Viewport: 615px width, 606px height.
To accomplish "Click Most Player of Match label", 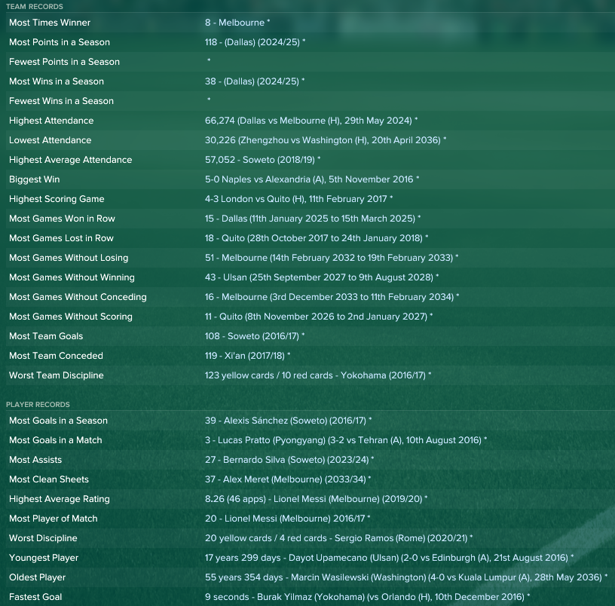I will [53, 519].
